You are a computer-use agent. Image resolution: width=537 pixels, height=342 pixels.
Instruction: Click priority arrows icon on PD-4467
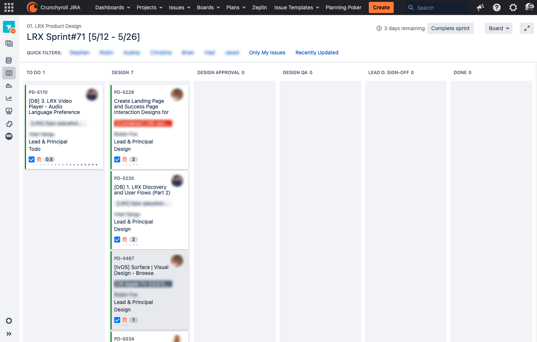click(125, 320)
